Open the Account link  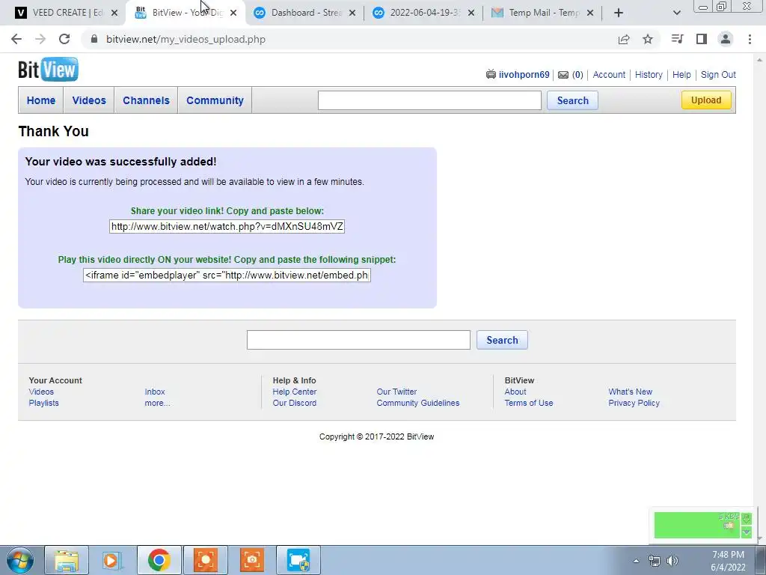click(609, 75)
